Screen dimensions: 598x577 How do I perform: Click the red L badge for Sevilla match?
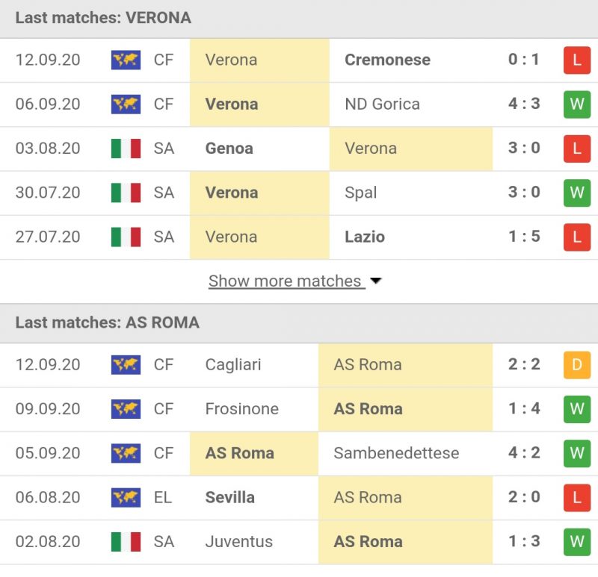point(576,497)
